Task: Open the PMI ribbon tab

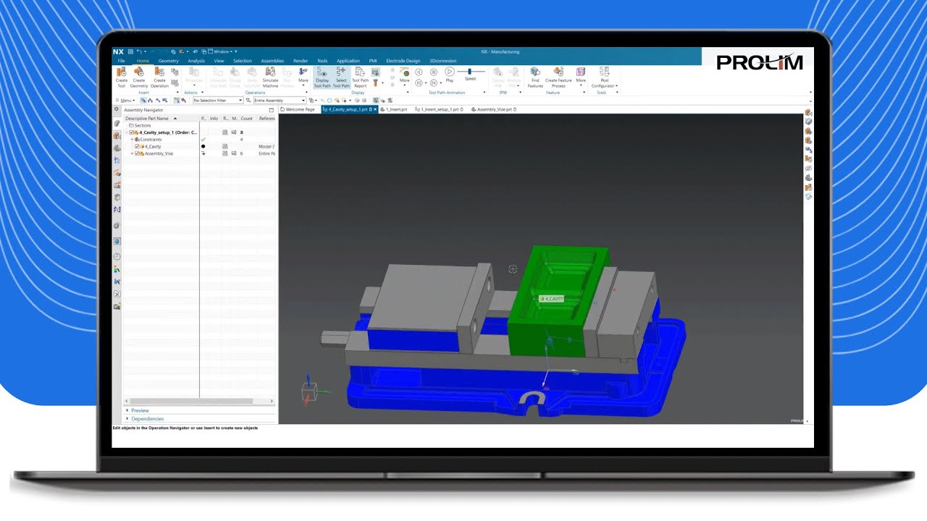Action: [373, 61]
